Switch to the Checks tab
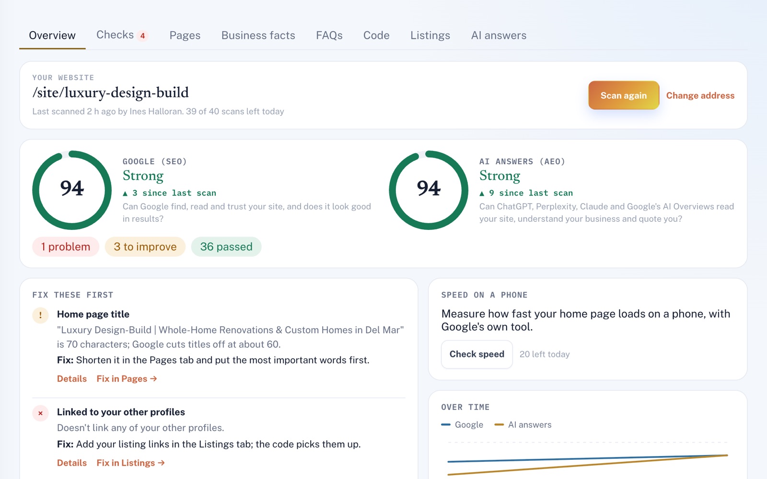Screen dimensions: 767x479 (x=122, y=35)
